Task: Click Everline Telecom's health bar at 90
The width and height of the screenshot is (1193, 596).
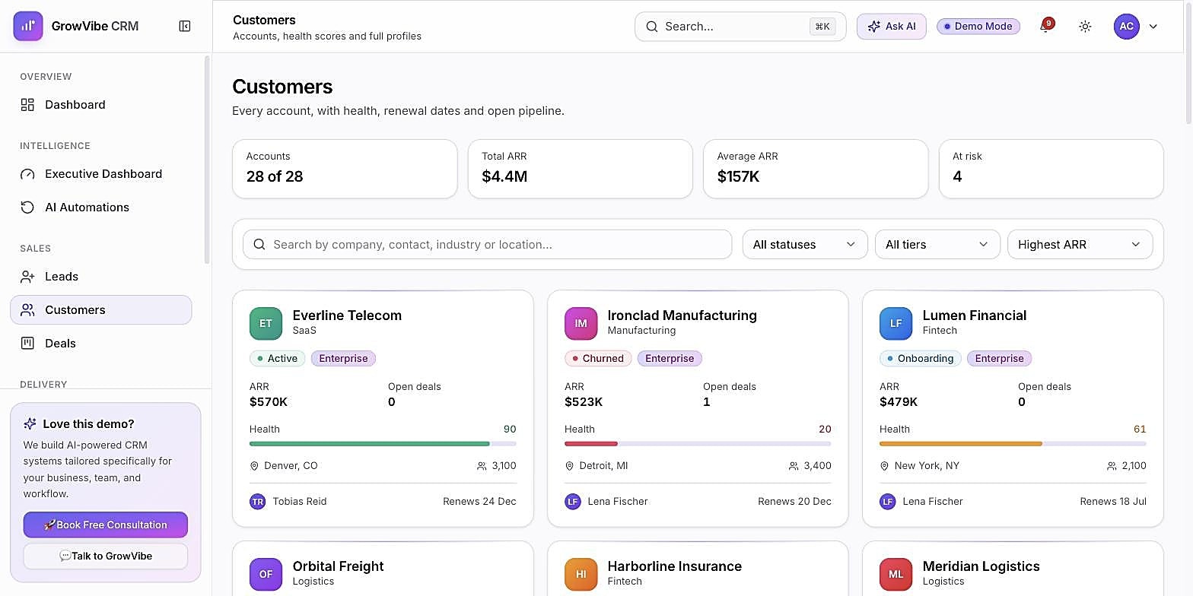Action: [383, 443]
